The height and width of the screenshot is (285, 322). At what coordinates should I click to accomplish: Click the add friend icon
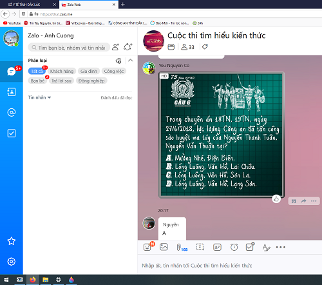115,47
